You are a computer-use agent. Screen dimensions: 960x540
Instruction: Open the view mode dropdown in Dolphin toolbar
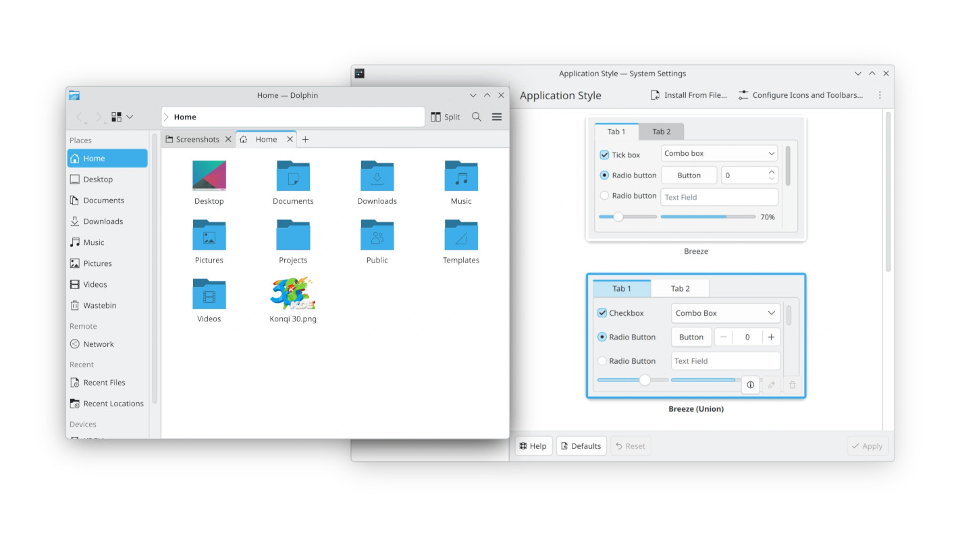click(122, 117)
